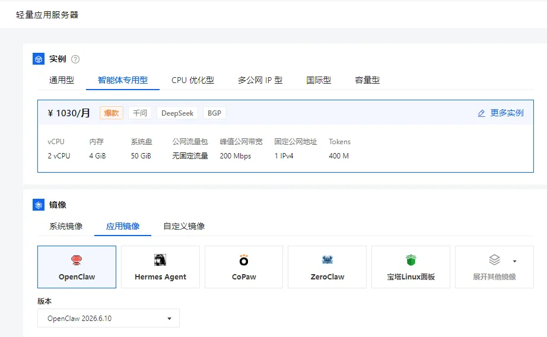
Task: Click the version dropdown arrow
Action: pyautogui.click(x=169, y=319)
